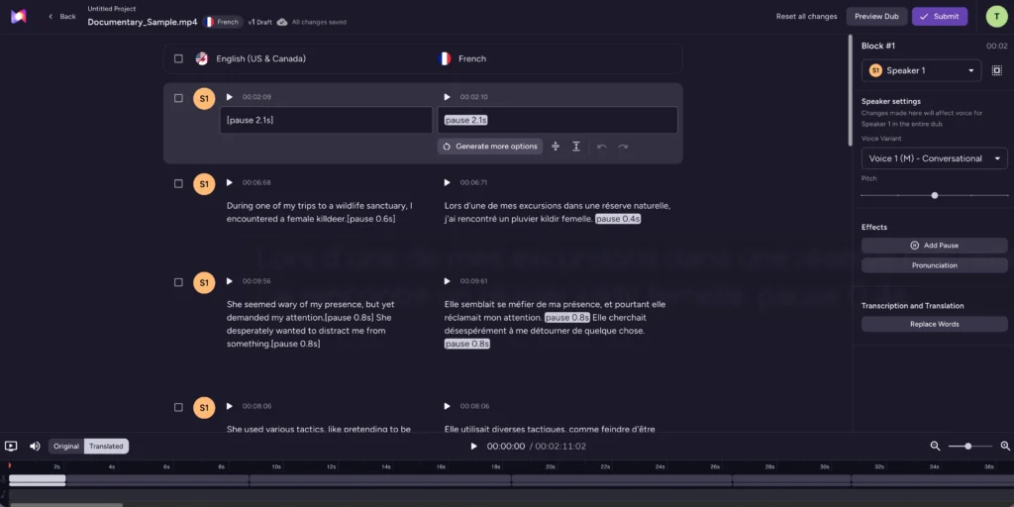The height and width of the screenshot is (507, 1014).
Task: Click the Pitch slider handle
Action: (x=934, y=195)
